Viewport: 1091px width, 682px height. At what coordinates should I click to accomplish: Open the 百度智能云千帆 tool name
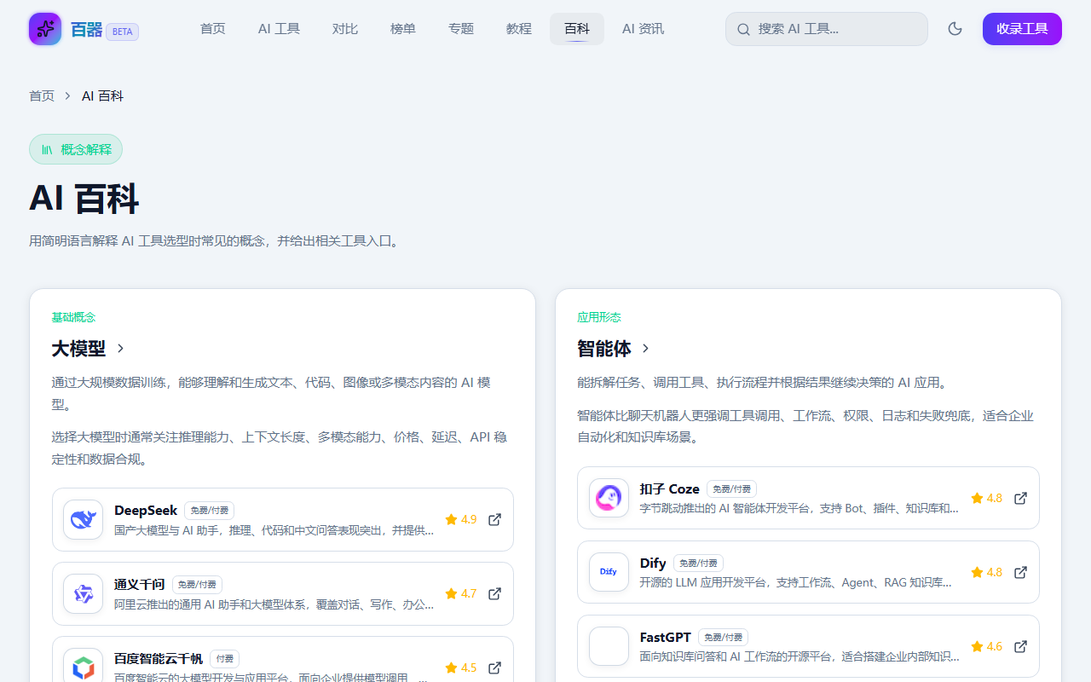pyautogui.click(x=159, y=658)
